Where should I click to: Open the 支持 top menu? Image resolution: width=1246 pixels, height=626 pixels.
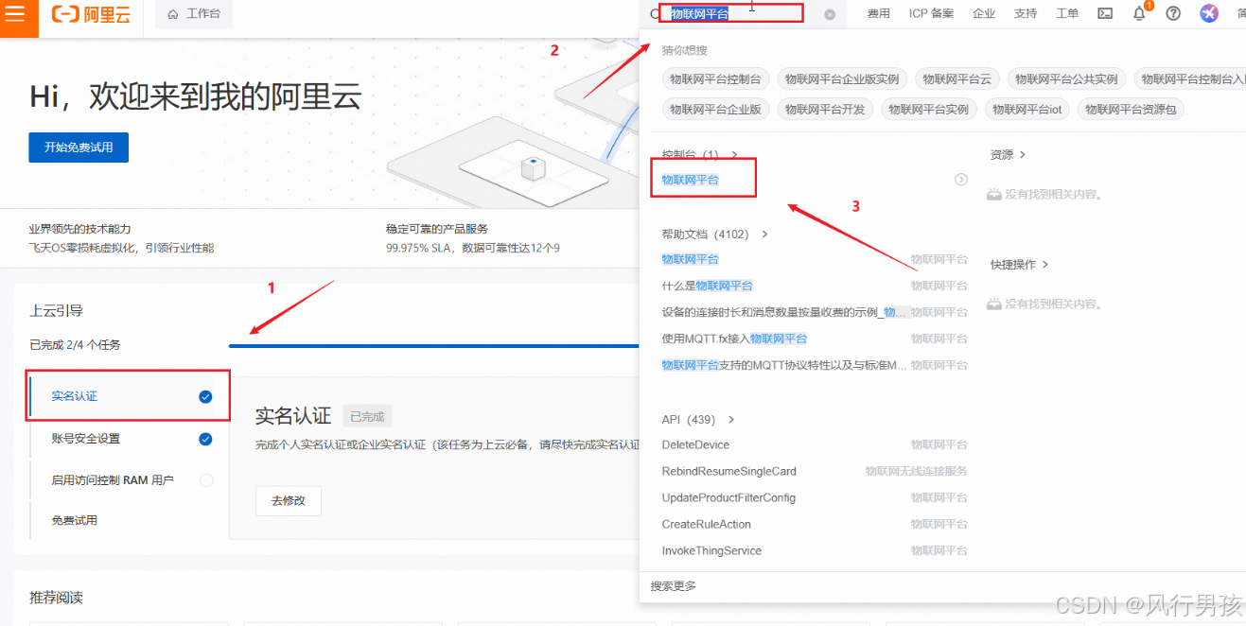[x=1026, y=13]
